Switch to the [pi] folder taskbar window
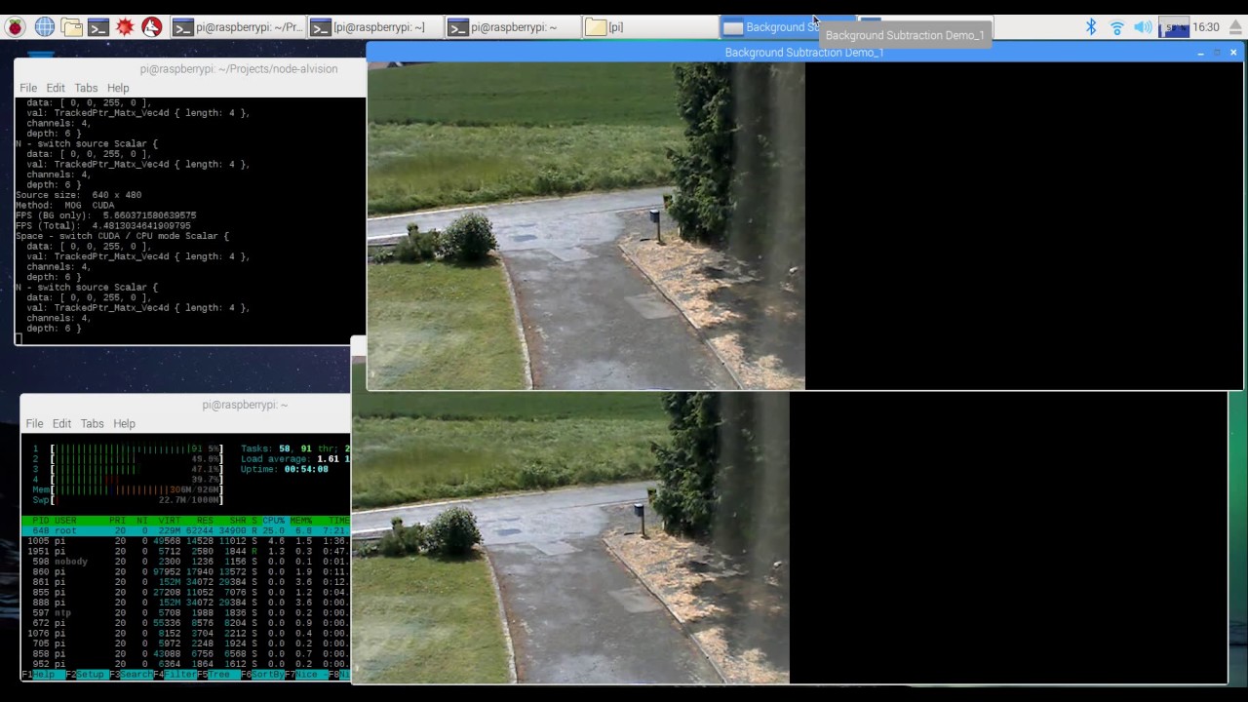Image resolution: width=1248 pixels, height=702 pixels. click(650, 27)
